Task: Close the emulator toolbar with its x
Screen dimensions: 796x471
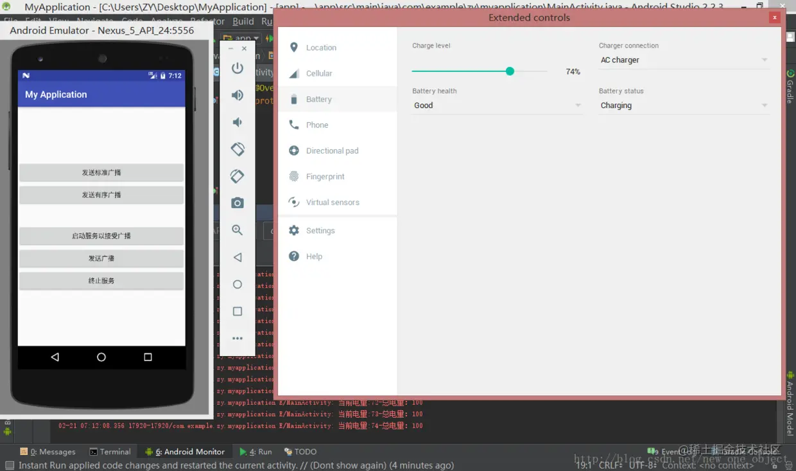Action: (x=244, y=48)
